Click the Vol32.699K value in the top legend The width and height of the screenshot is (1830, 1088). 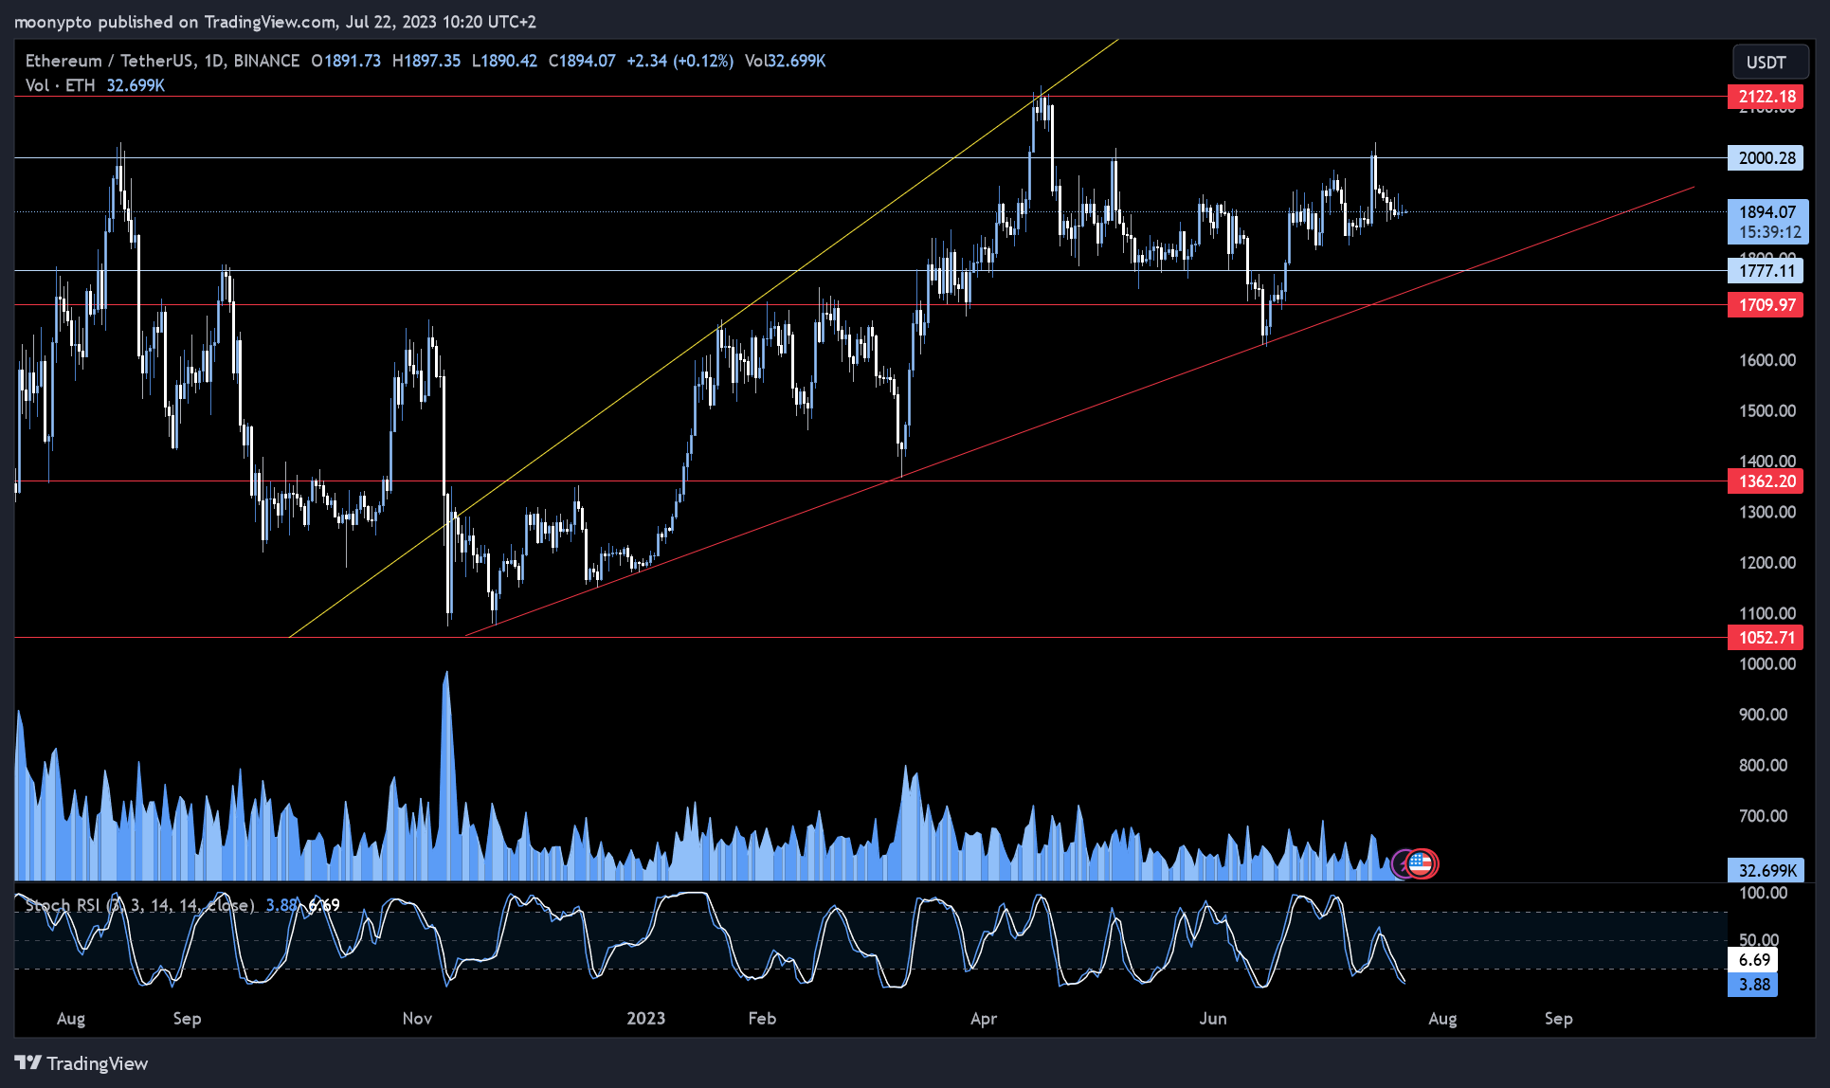coord(785,61)
